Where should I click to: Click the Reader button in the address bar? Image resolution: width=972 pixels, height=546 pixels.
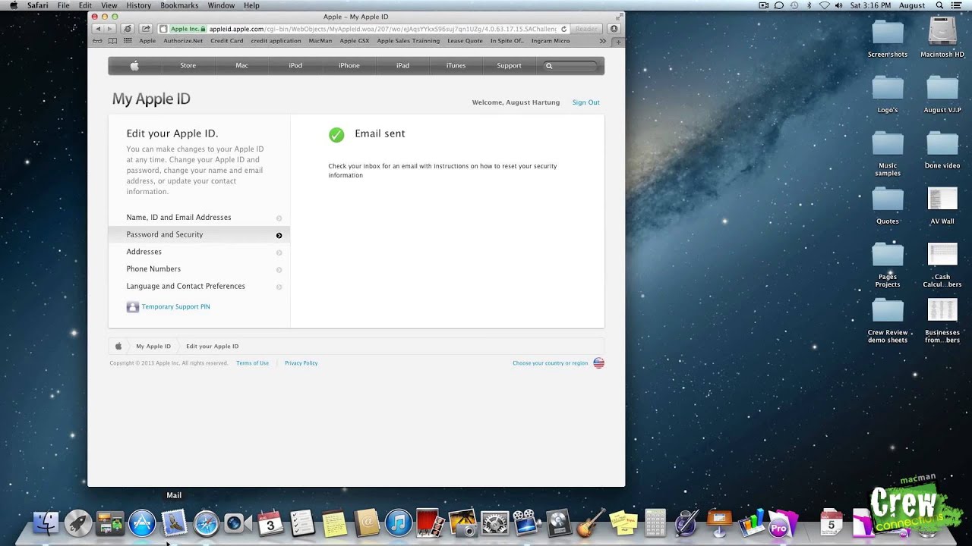point(586,29)
